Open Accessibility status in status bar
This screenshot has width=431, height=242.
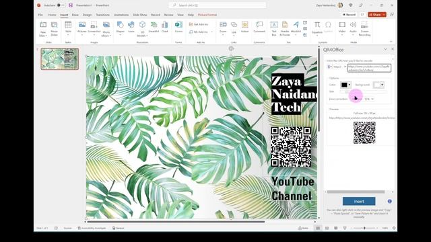pos(92,228)
